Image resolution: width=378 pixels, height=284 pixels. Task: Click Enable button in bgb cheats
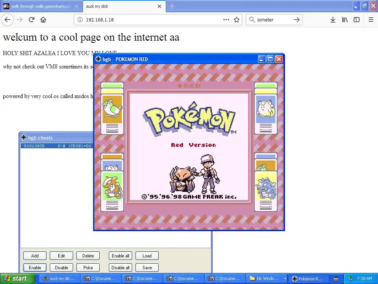point(35,268)
